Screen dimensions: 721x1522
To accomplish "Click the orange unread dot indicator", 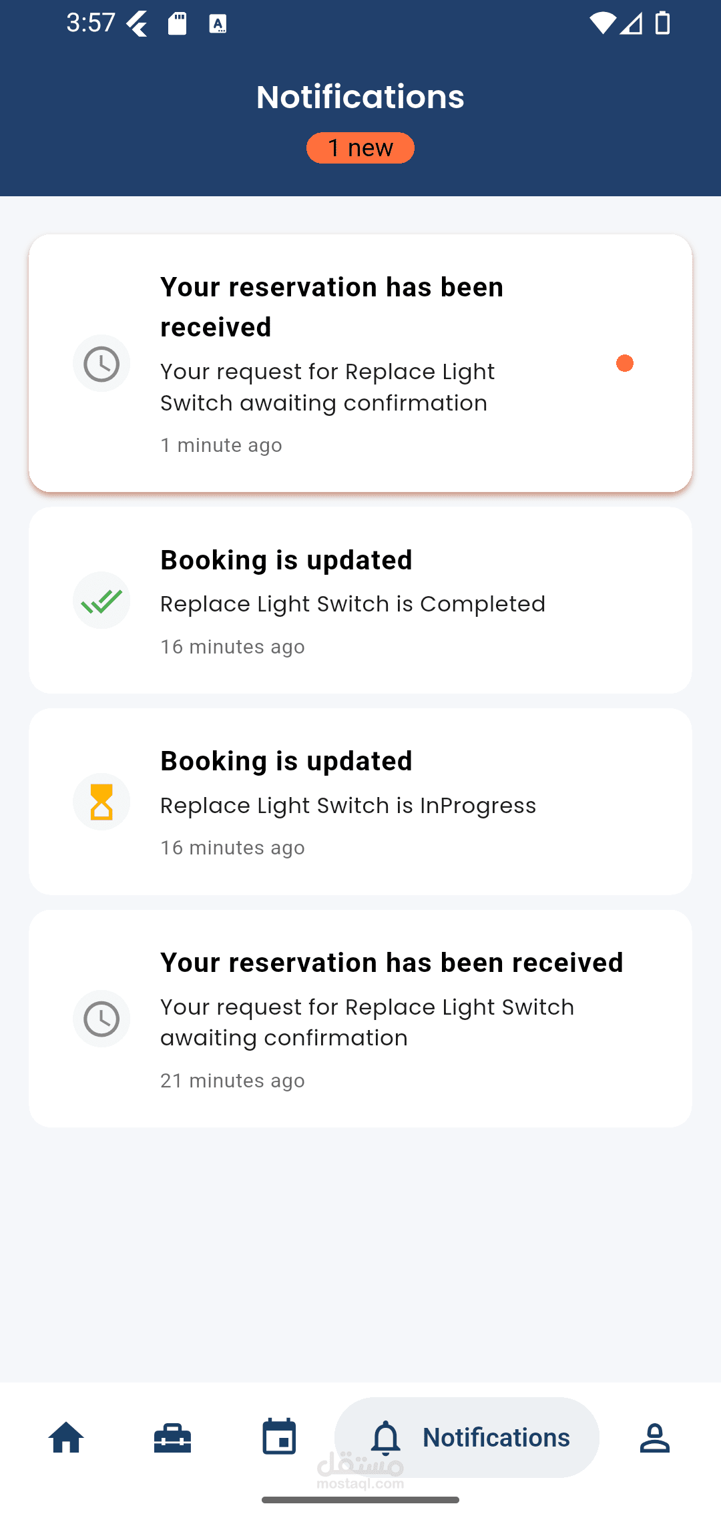I will pyautogui.click(x=625, y=363).
